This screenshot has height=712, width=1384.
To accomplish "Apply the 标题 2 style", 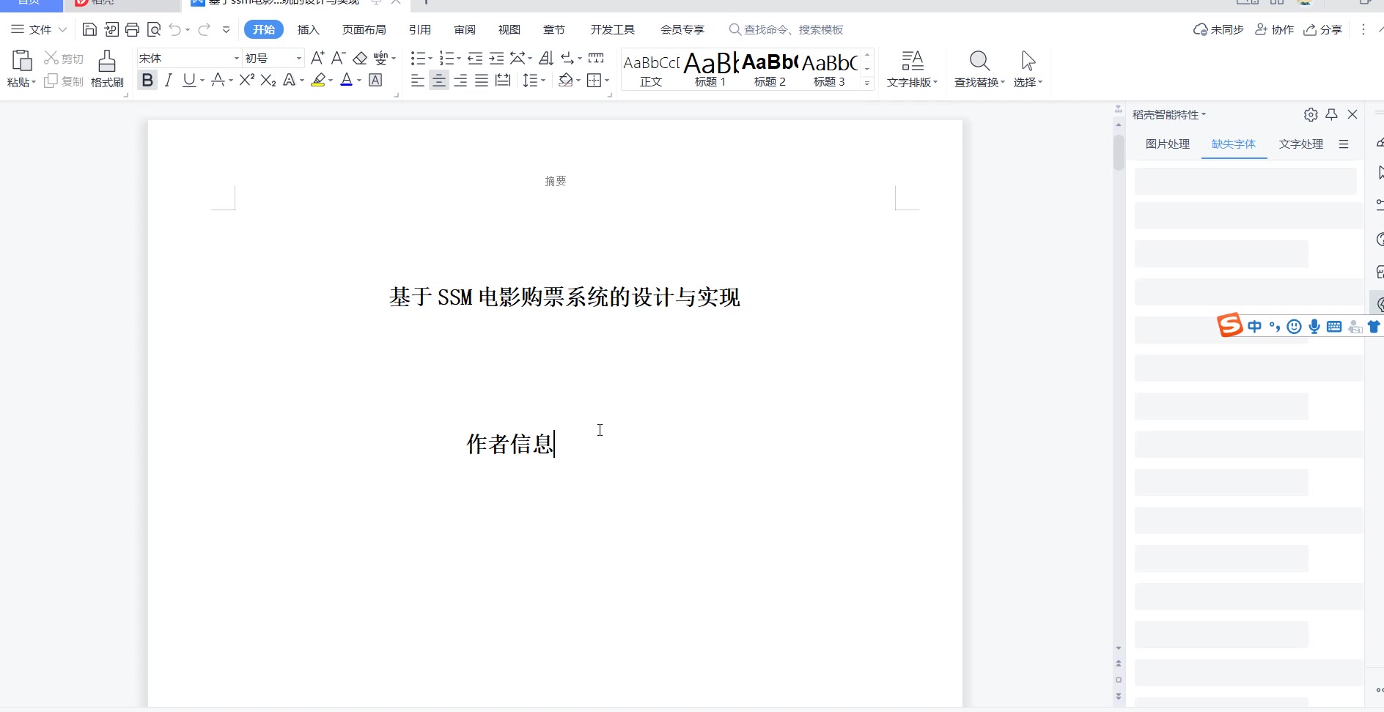I will [x=770, y=70].
